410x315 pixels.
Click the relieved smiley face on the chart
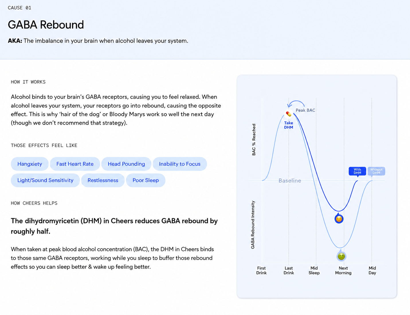[x=339, y=219]
